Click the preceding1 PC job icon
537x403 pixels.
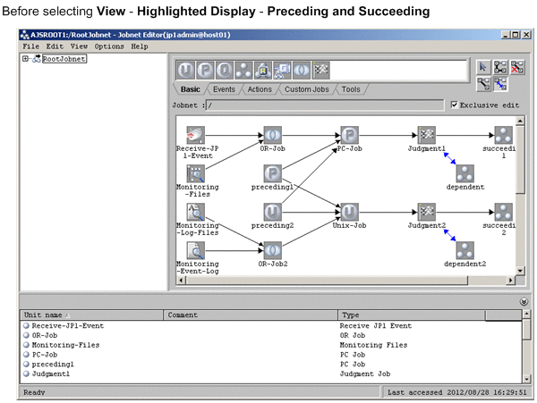point(274,172)
